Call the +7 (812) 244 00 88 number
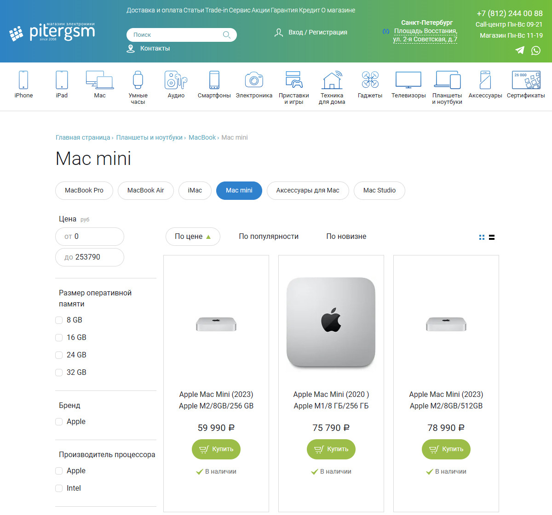The image size is (552, 515). (x=510, y=14)
